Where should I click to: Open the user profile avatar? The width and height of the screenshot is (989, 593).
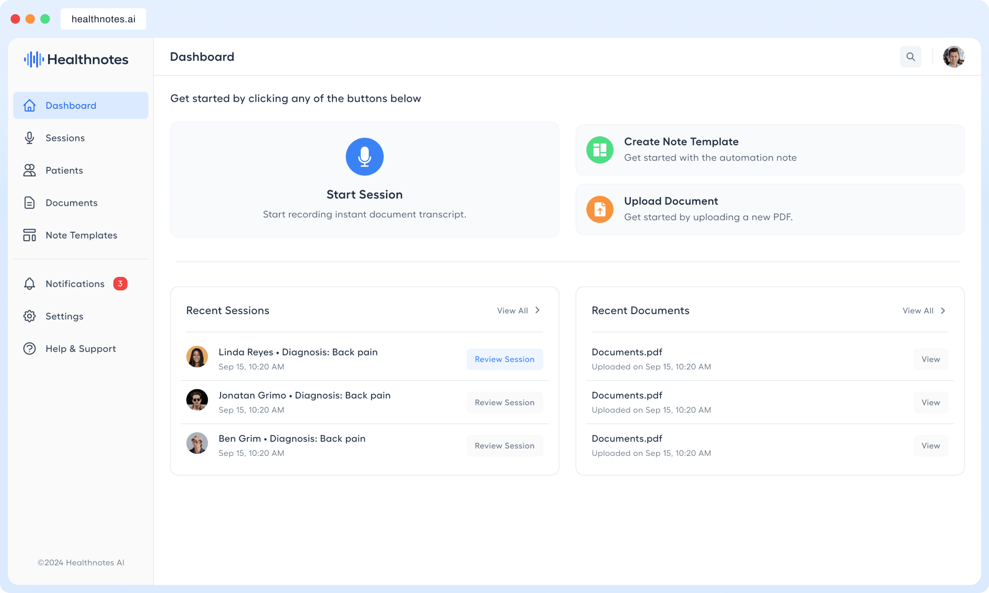[954, 57]
